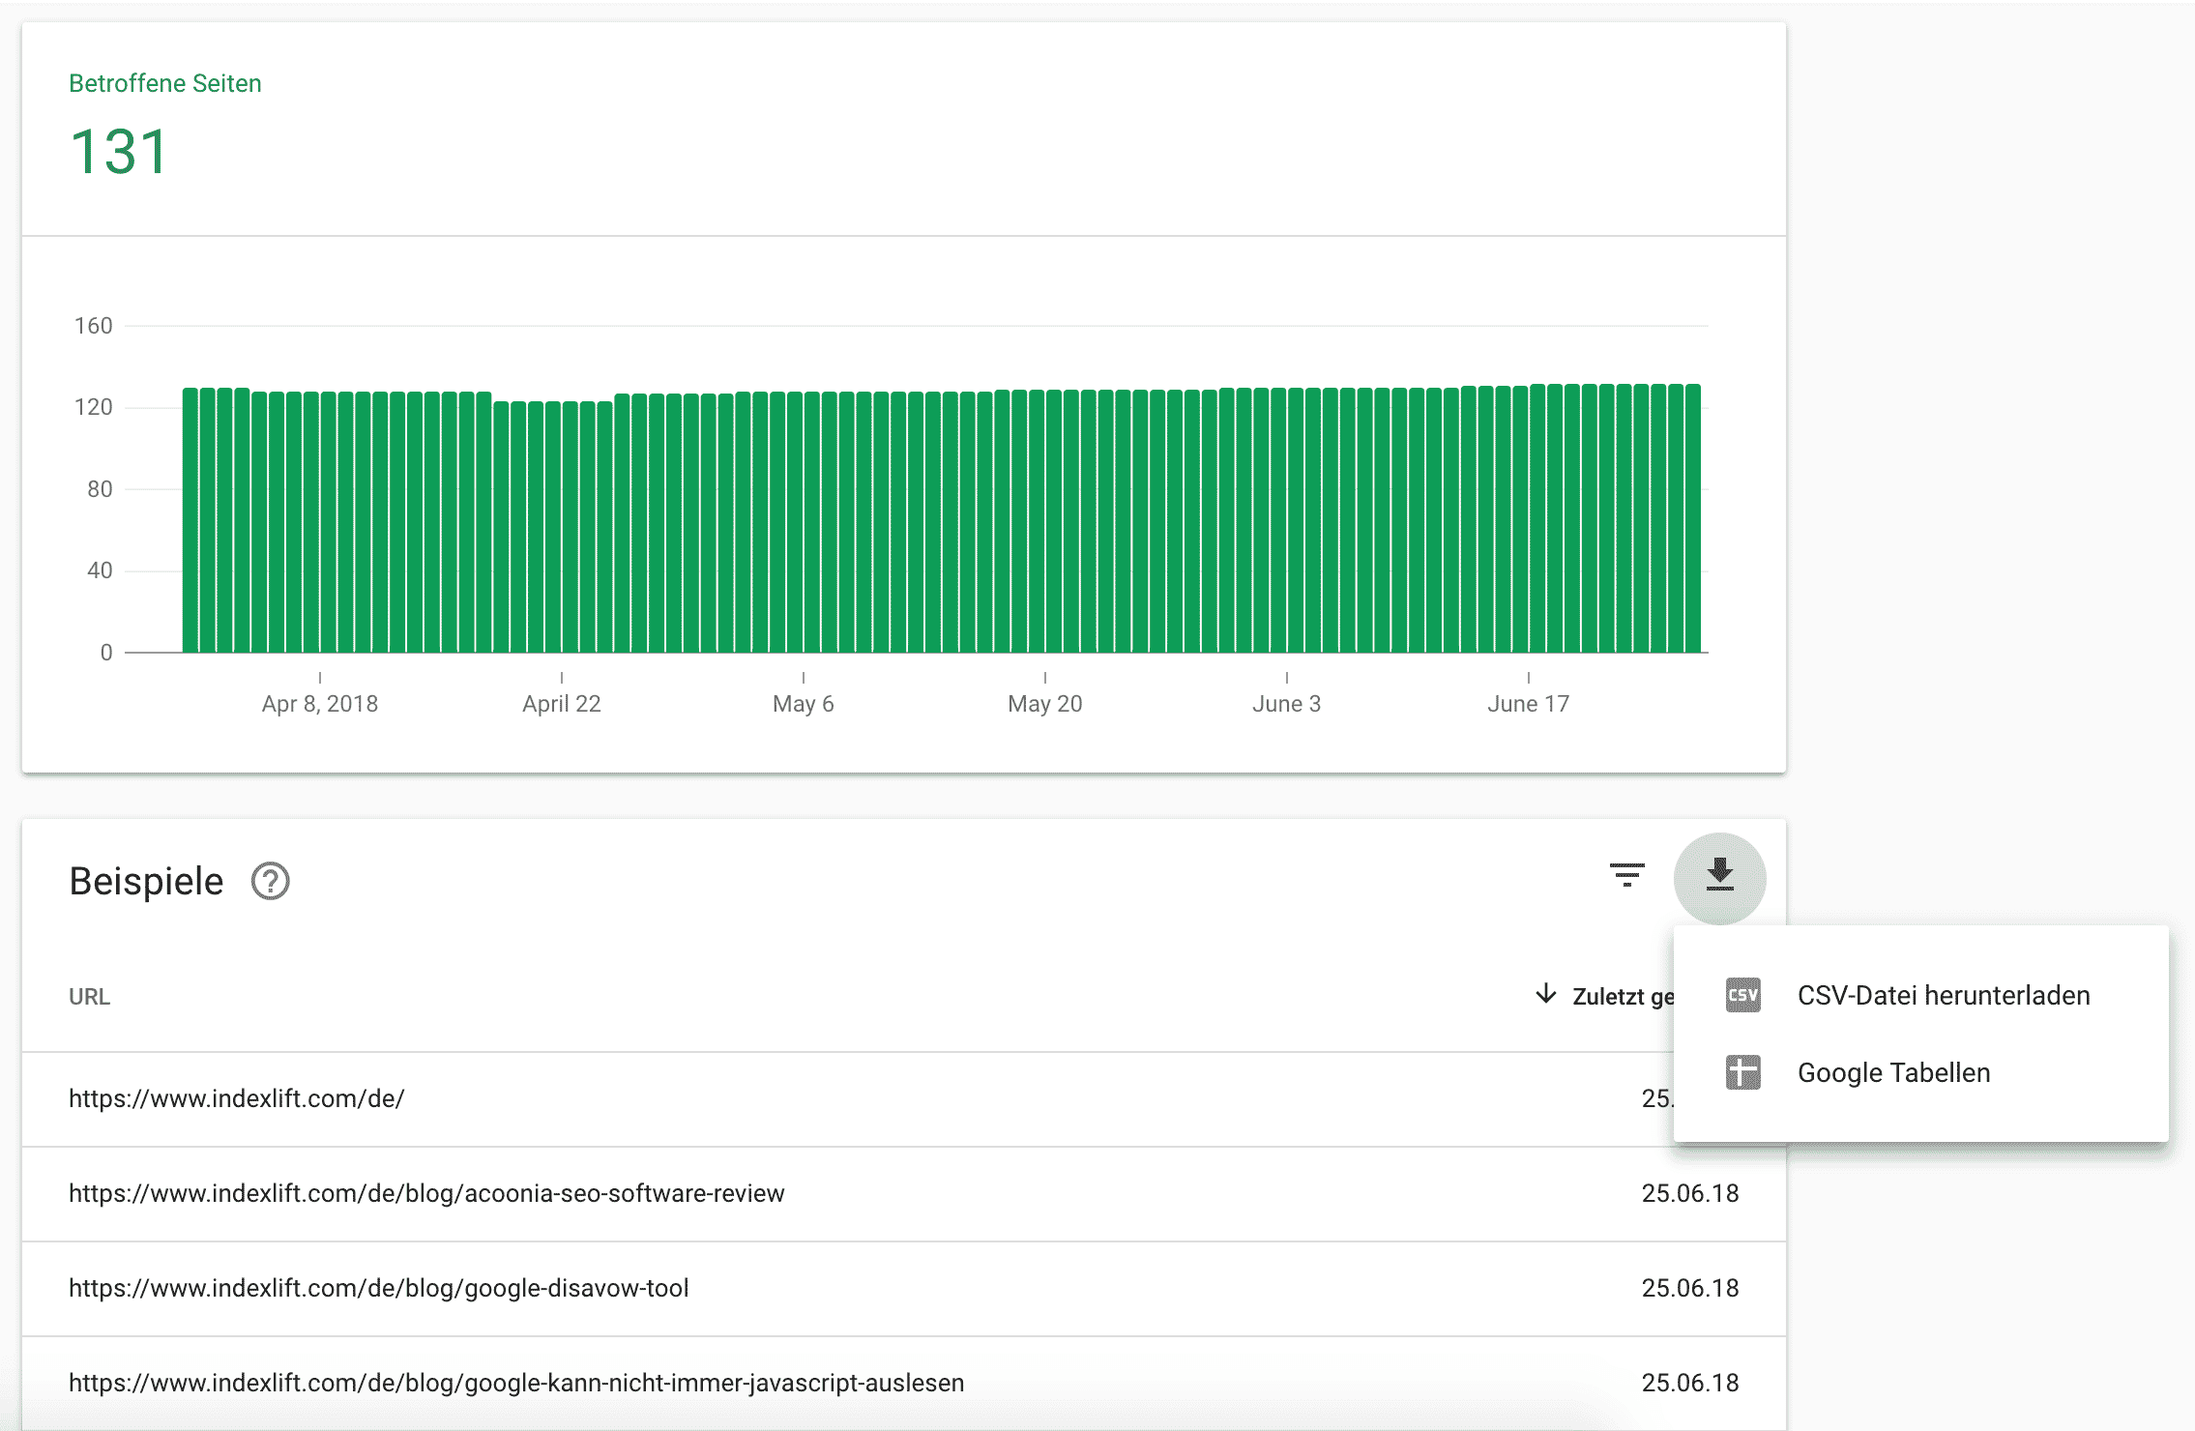
Task: Click the 160 y-axis value
Action: [x=94, y=326]
